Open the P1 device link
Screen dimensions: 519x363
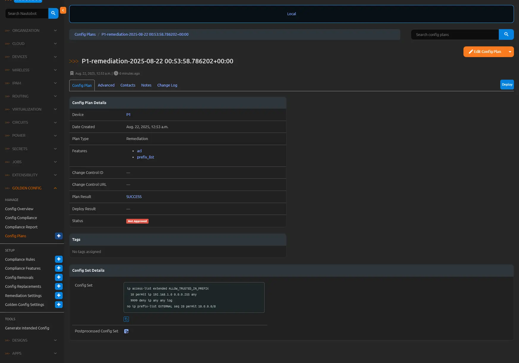tap(128, 115)
